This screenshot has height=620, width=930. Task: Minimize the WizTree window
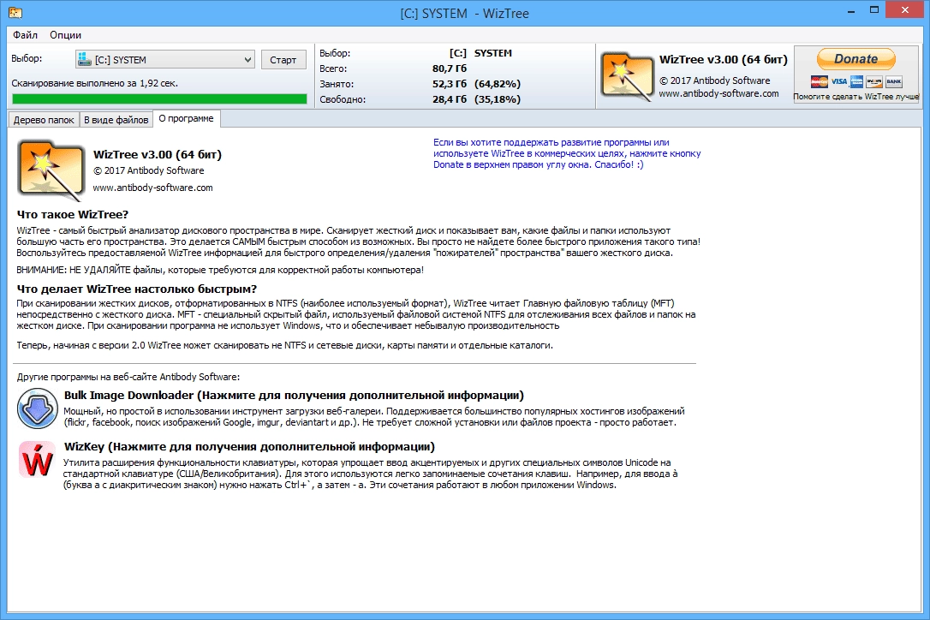[x=851, y=10]
